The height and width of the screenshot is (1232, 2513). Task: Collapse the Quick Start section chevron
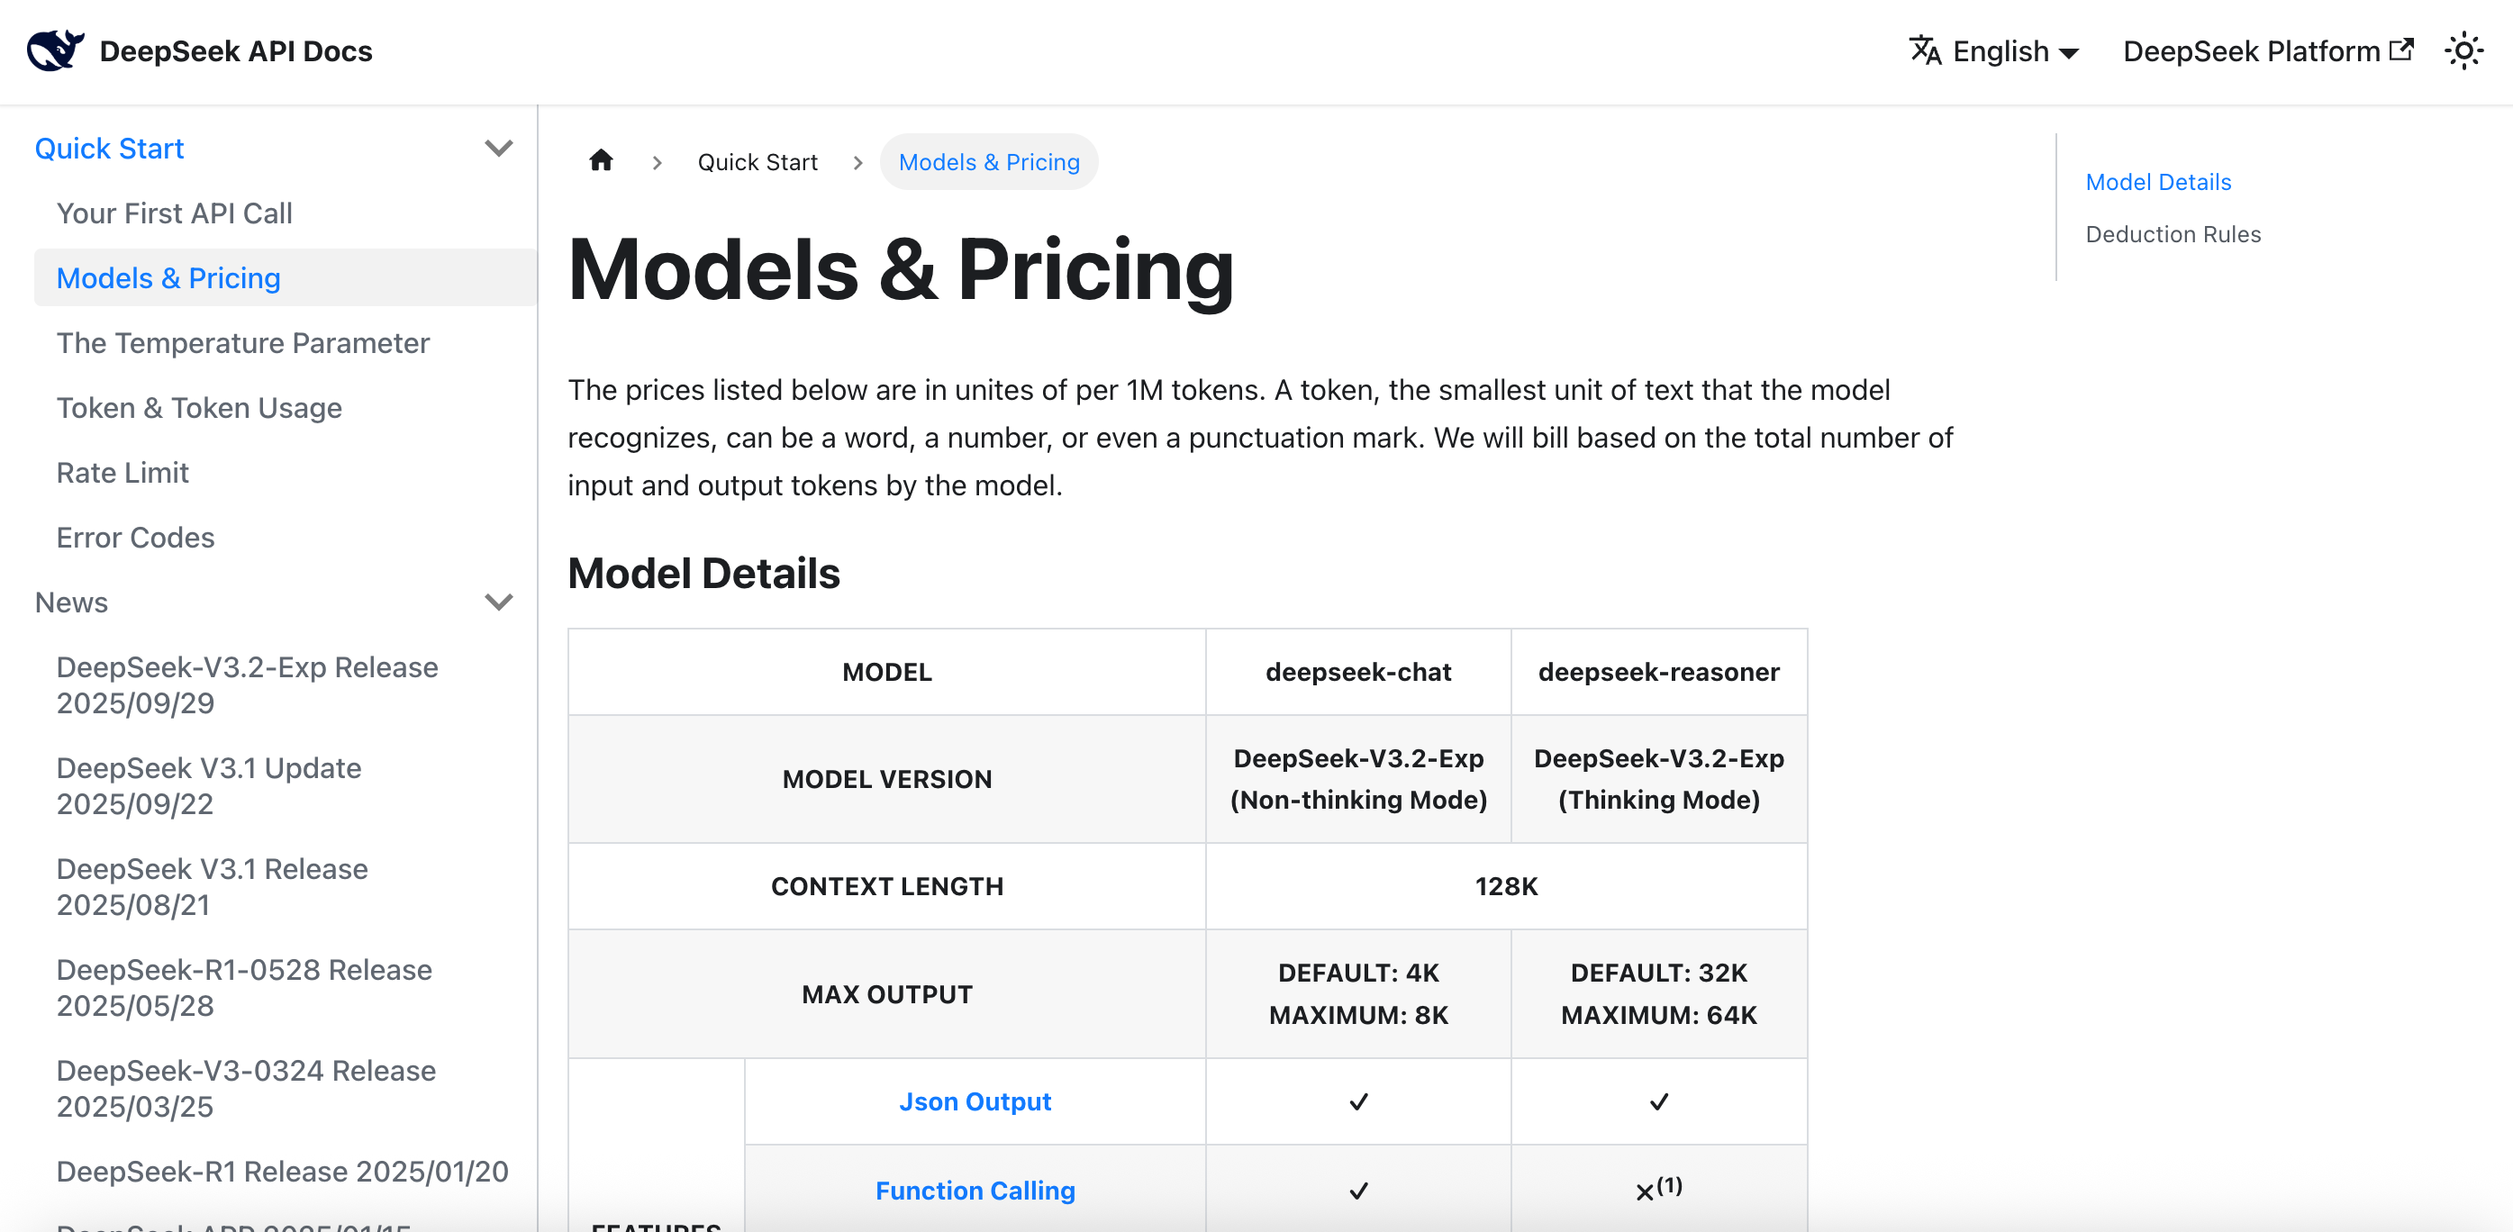(x=498, y=149)
